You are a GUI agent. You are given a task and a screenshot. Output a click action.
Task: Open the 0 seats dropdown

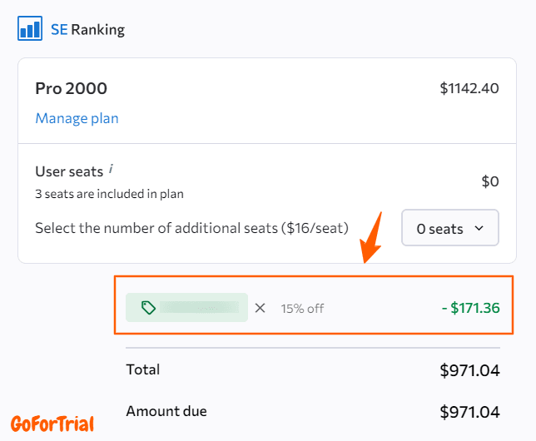pyautogui.click(x=450, y=228)
